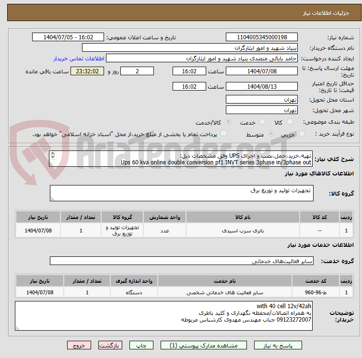Select the 'کالا/خدمت' radio button
This screenshot has height=358, width=362.
[229, 122]
